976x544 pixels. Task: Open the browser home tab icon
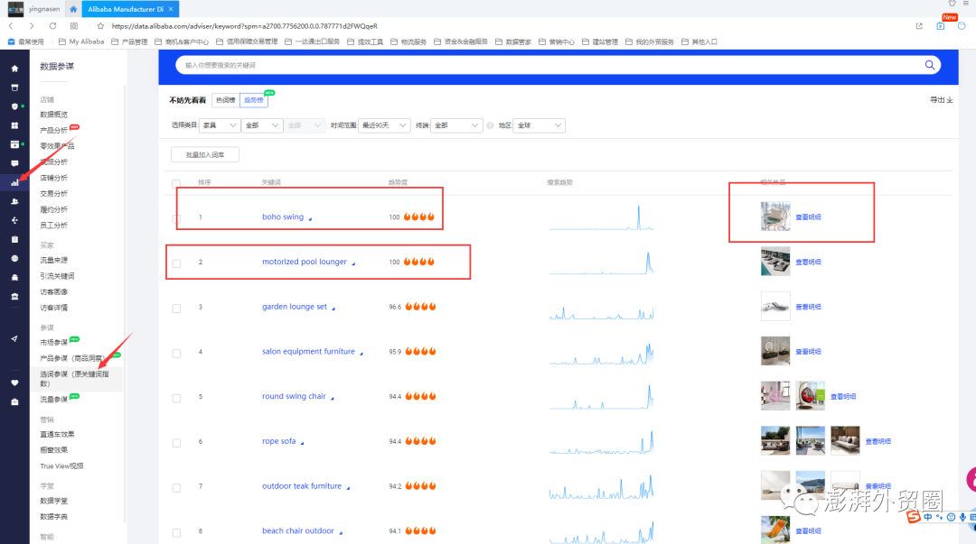73,9
